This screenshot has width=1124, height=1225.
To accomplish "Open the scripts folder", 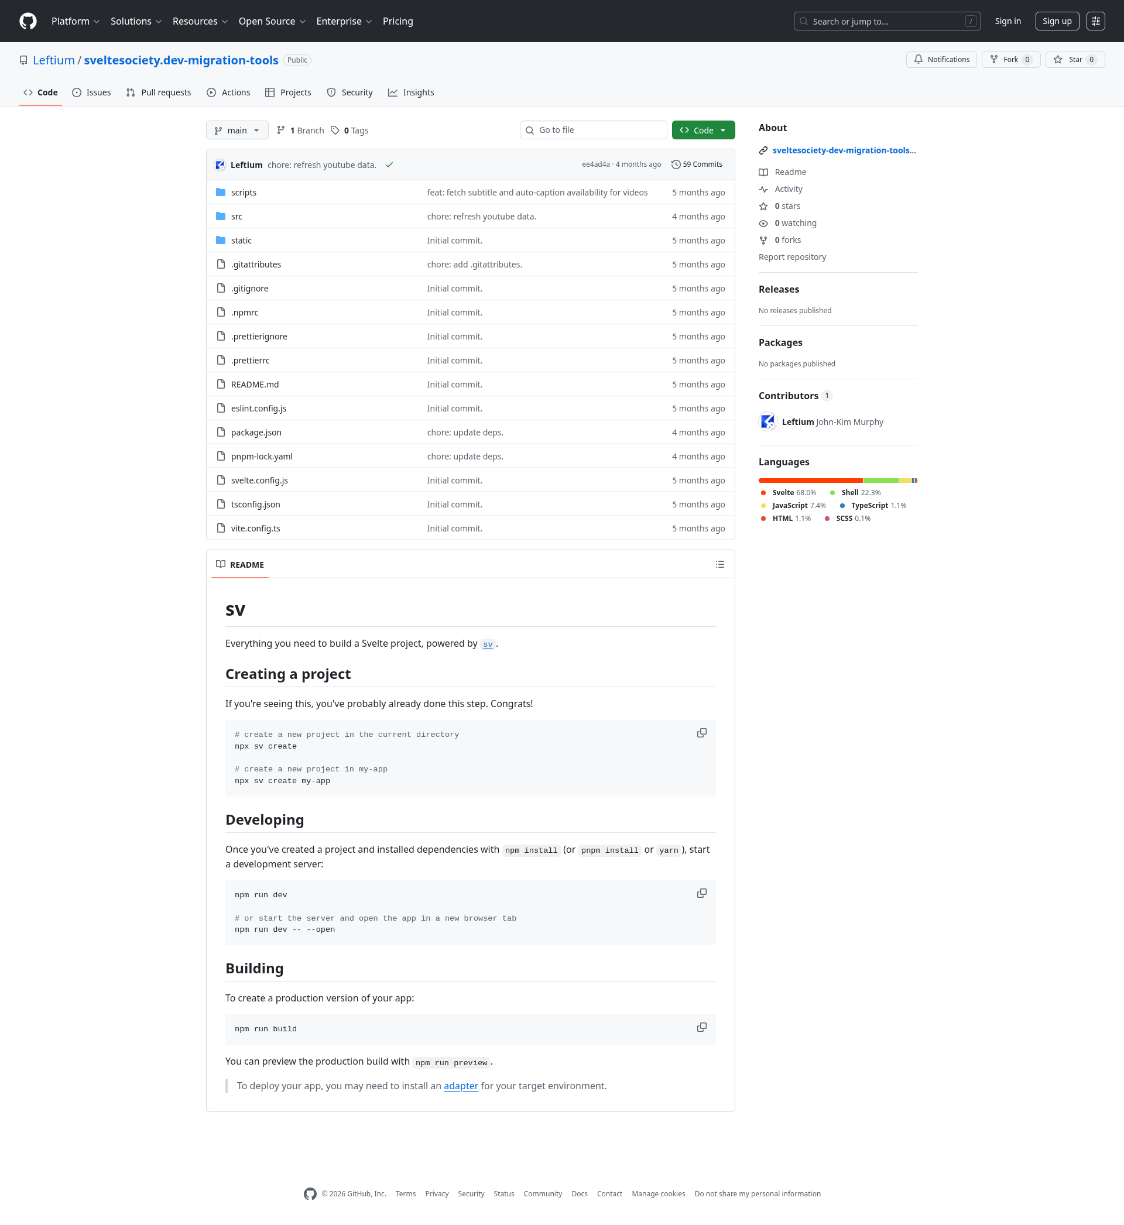I will 244,193.
